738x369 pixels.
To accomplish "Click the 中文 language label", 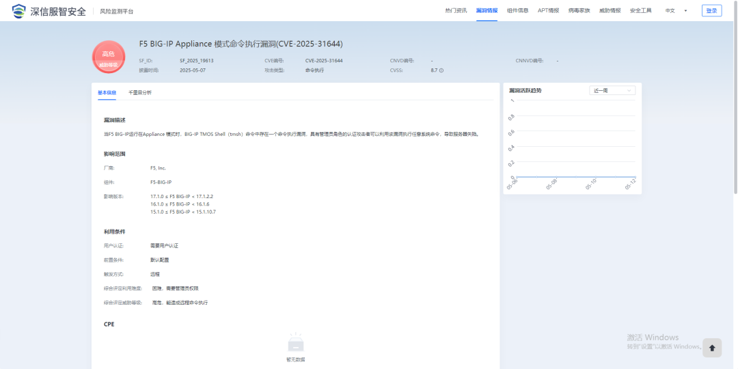I will [670, 11].
